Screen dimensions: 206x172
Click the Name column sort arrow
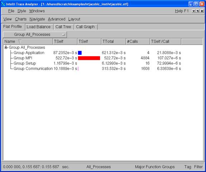coord(20,41)
